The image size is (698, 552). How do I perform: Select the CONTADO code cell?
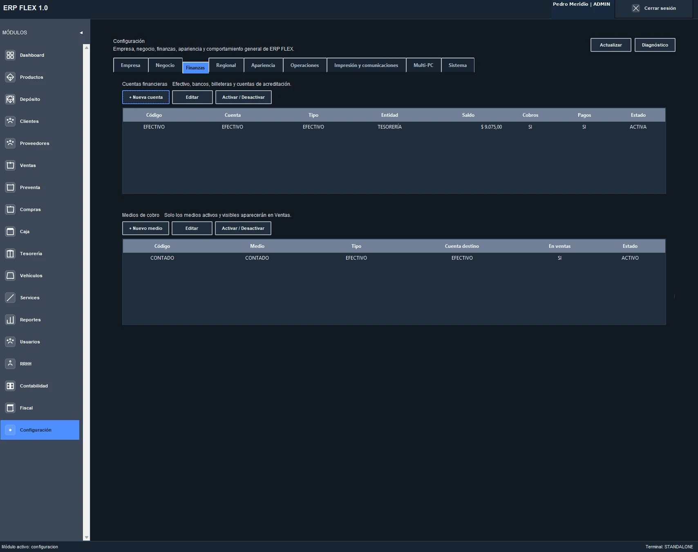tap(162, 258)
